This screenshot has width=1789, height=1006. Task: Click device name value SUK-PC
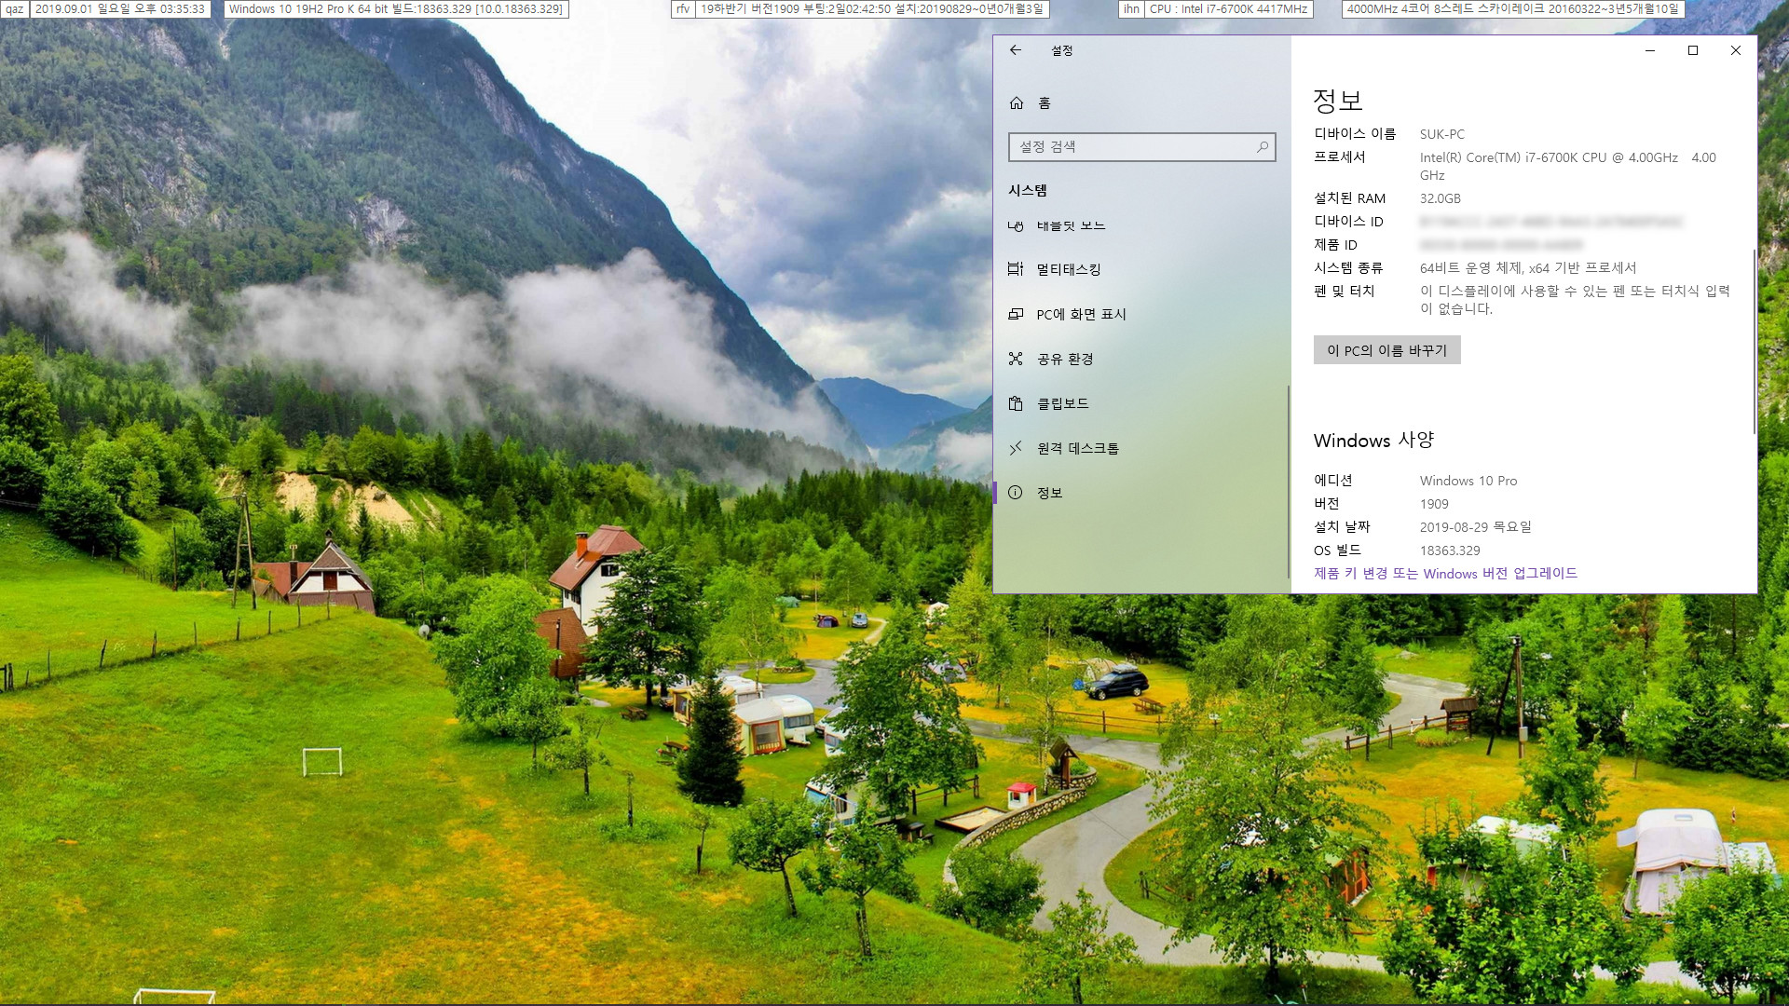coord(1441,134)
